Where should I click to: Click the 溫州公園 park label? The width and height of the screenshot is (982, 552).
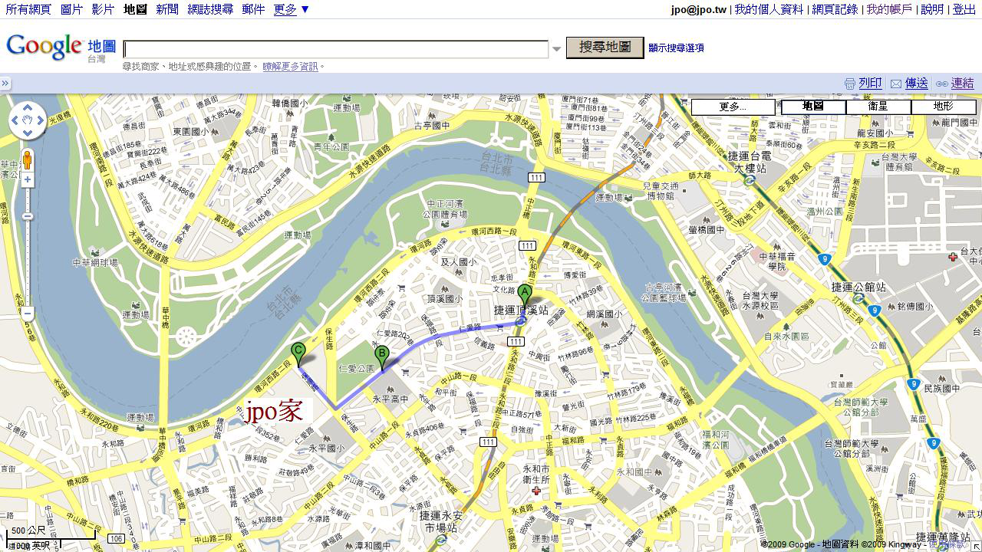[823, 211]
